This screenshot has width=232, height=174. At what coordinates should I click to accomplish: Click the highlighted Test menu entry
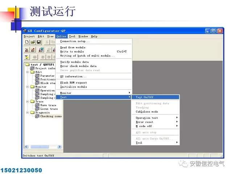94,97
